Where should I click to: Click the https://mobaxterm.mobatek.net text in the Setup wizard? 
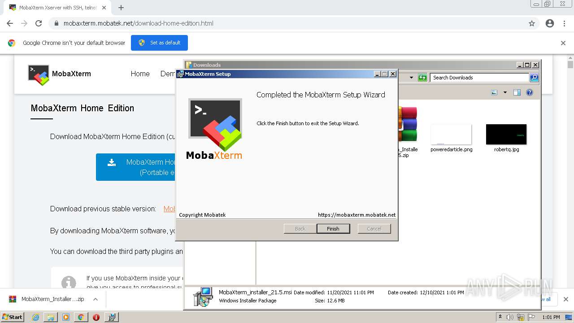pyautogui.click(x=357, y=215)
